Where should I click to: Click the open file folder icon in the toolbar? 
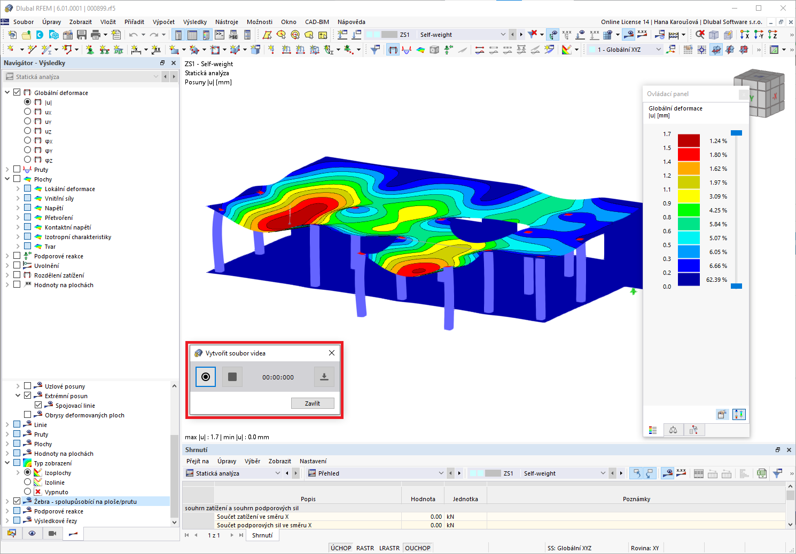point(26,35)
